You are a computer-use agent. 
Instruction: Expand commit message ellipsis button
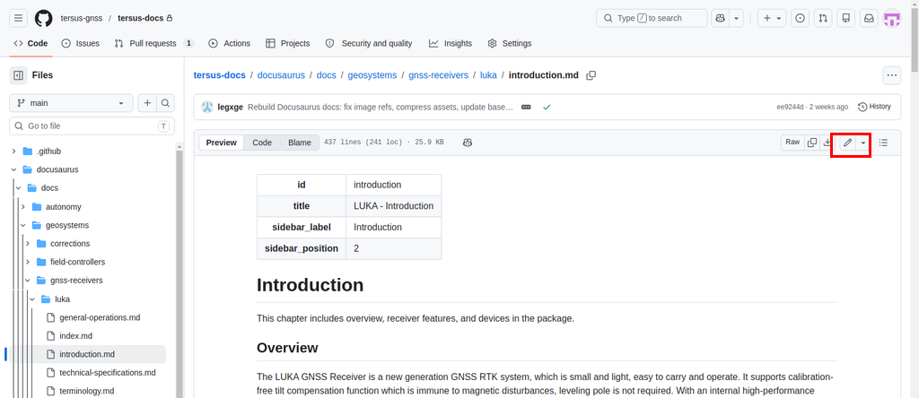click(x=526, y=107)
